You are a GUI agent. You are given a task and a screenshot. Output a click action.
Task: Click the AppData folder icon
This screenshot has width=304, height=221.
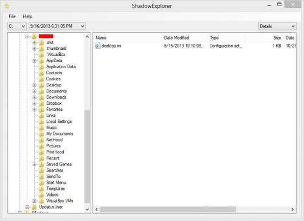tap(41, 61)
